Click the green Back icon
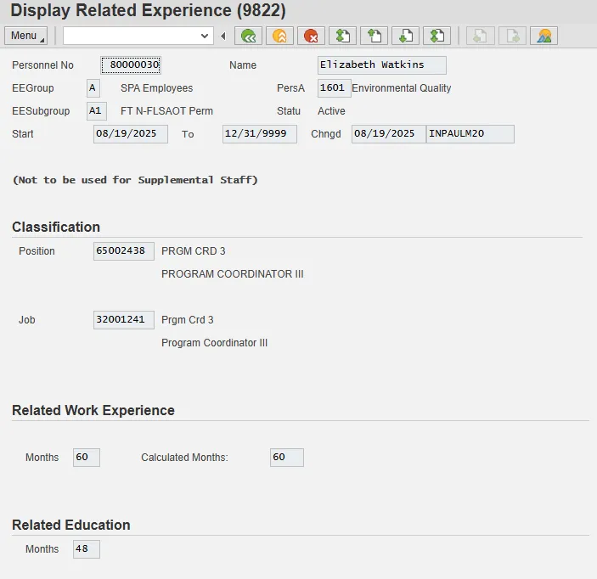Viewport: 597px width, 579px height. click(248, 36)
